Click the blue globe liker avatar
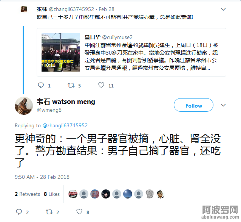Viewport: 241px width, 222px height. [128, 194]
